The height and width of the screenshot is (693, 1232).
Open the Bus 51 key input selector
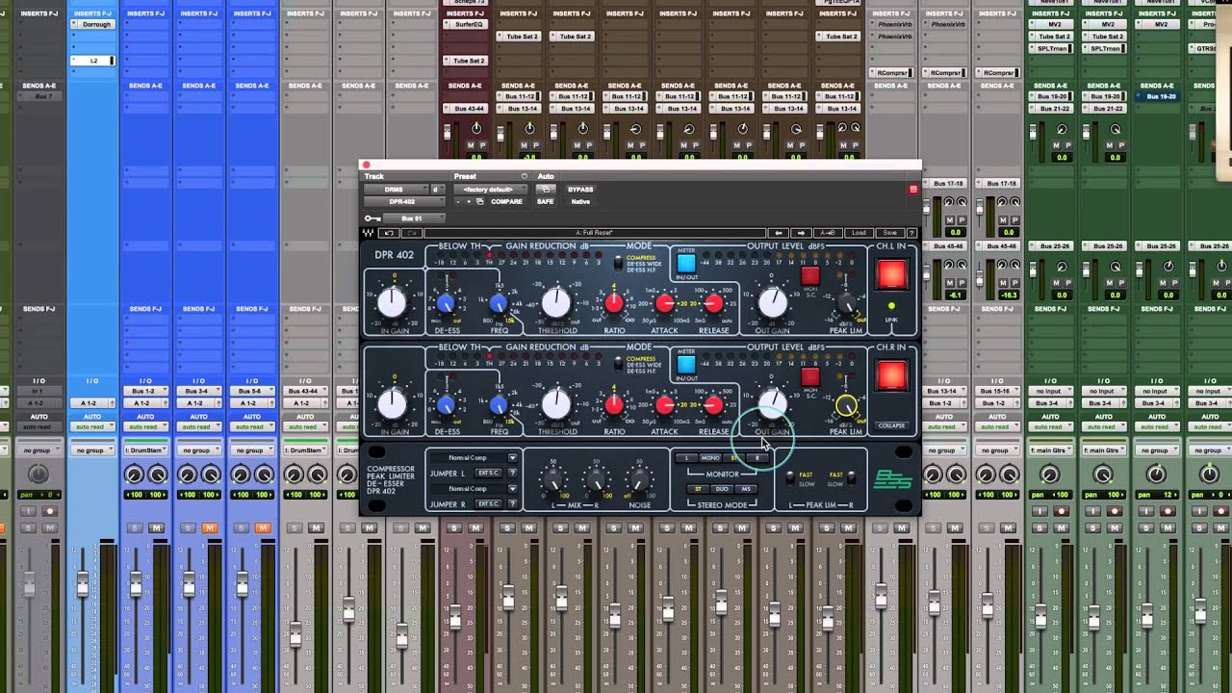[x=412, y=218]
